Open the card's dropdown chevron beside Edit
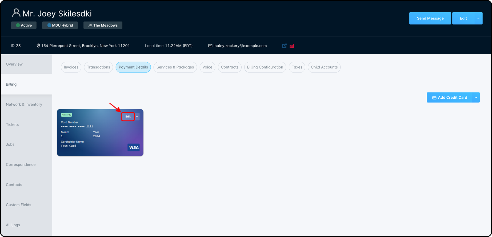 pos(137,117)
